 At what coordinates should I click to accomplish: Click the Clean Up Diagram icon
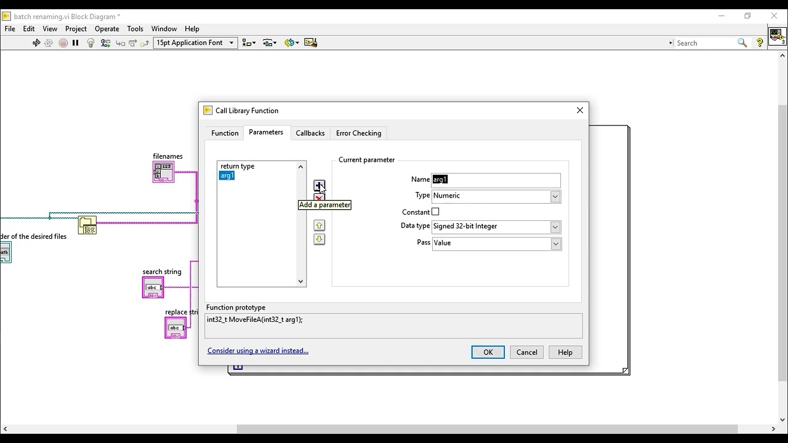tap(311, 43)
